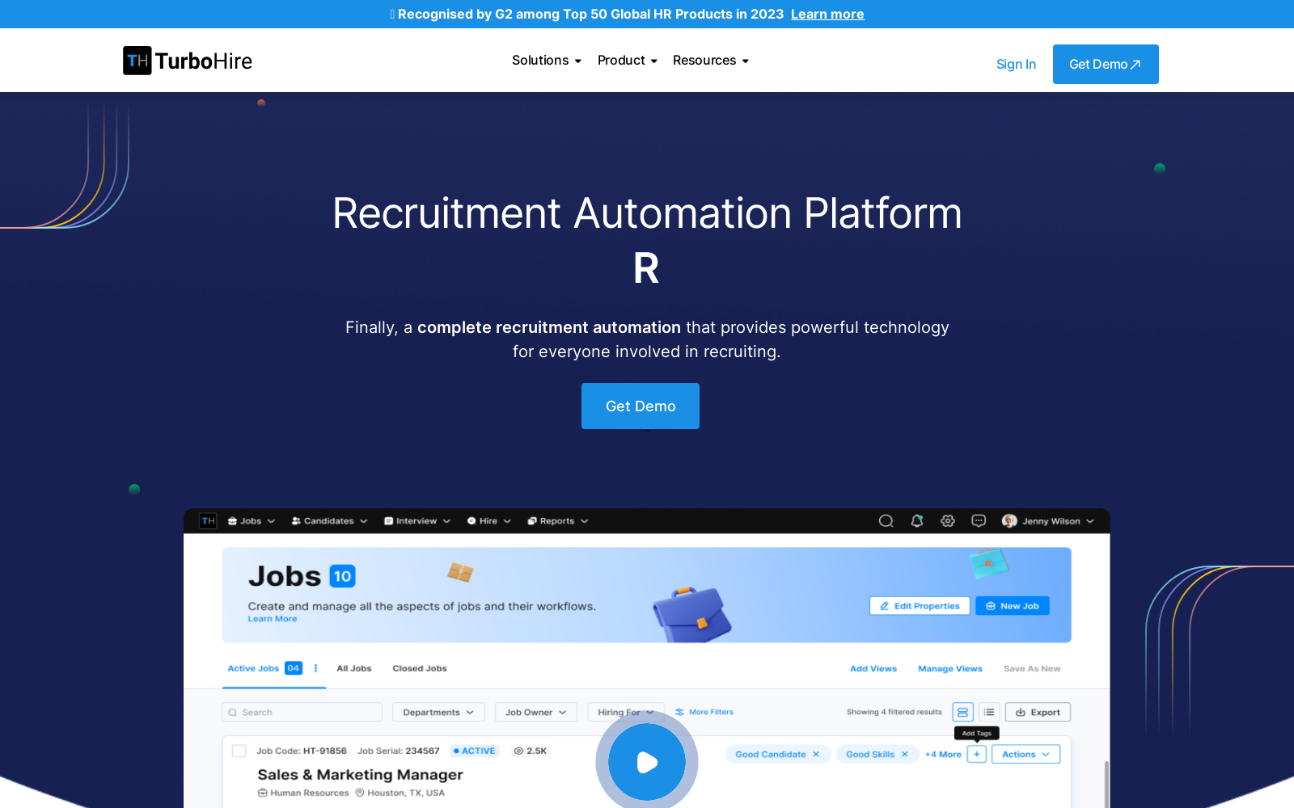Click the Houston, TX, USA location text
1294x808 pixels.
[400, 793]
